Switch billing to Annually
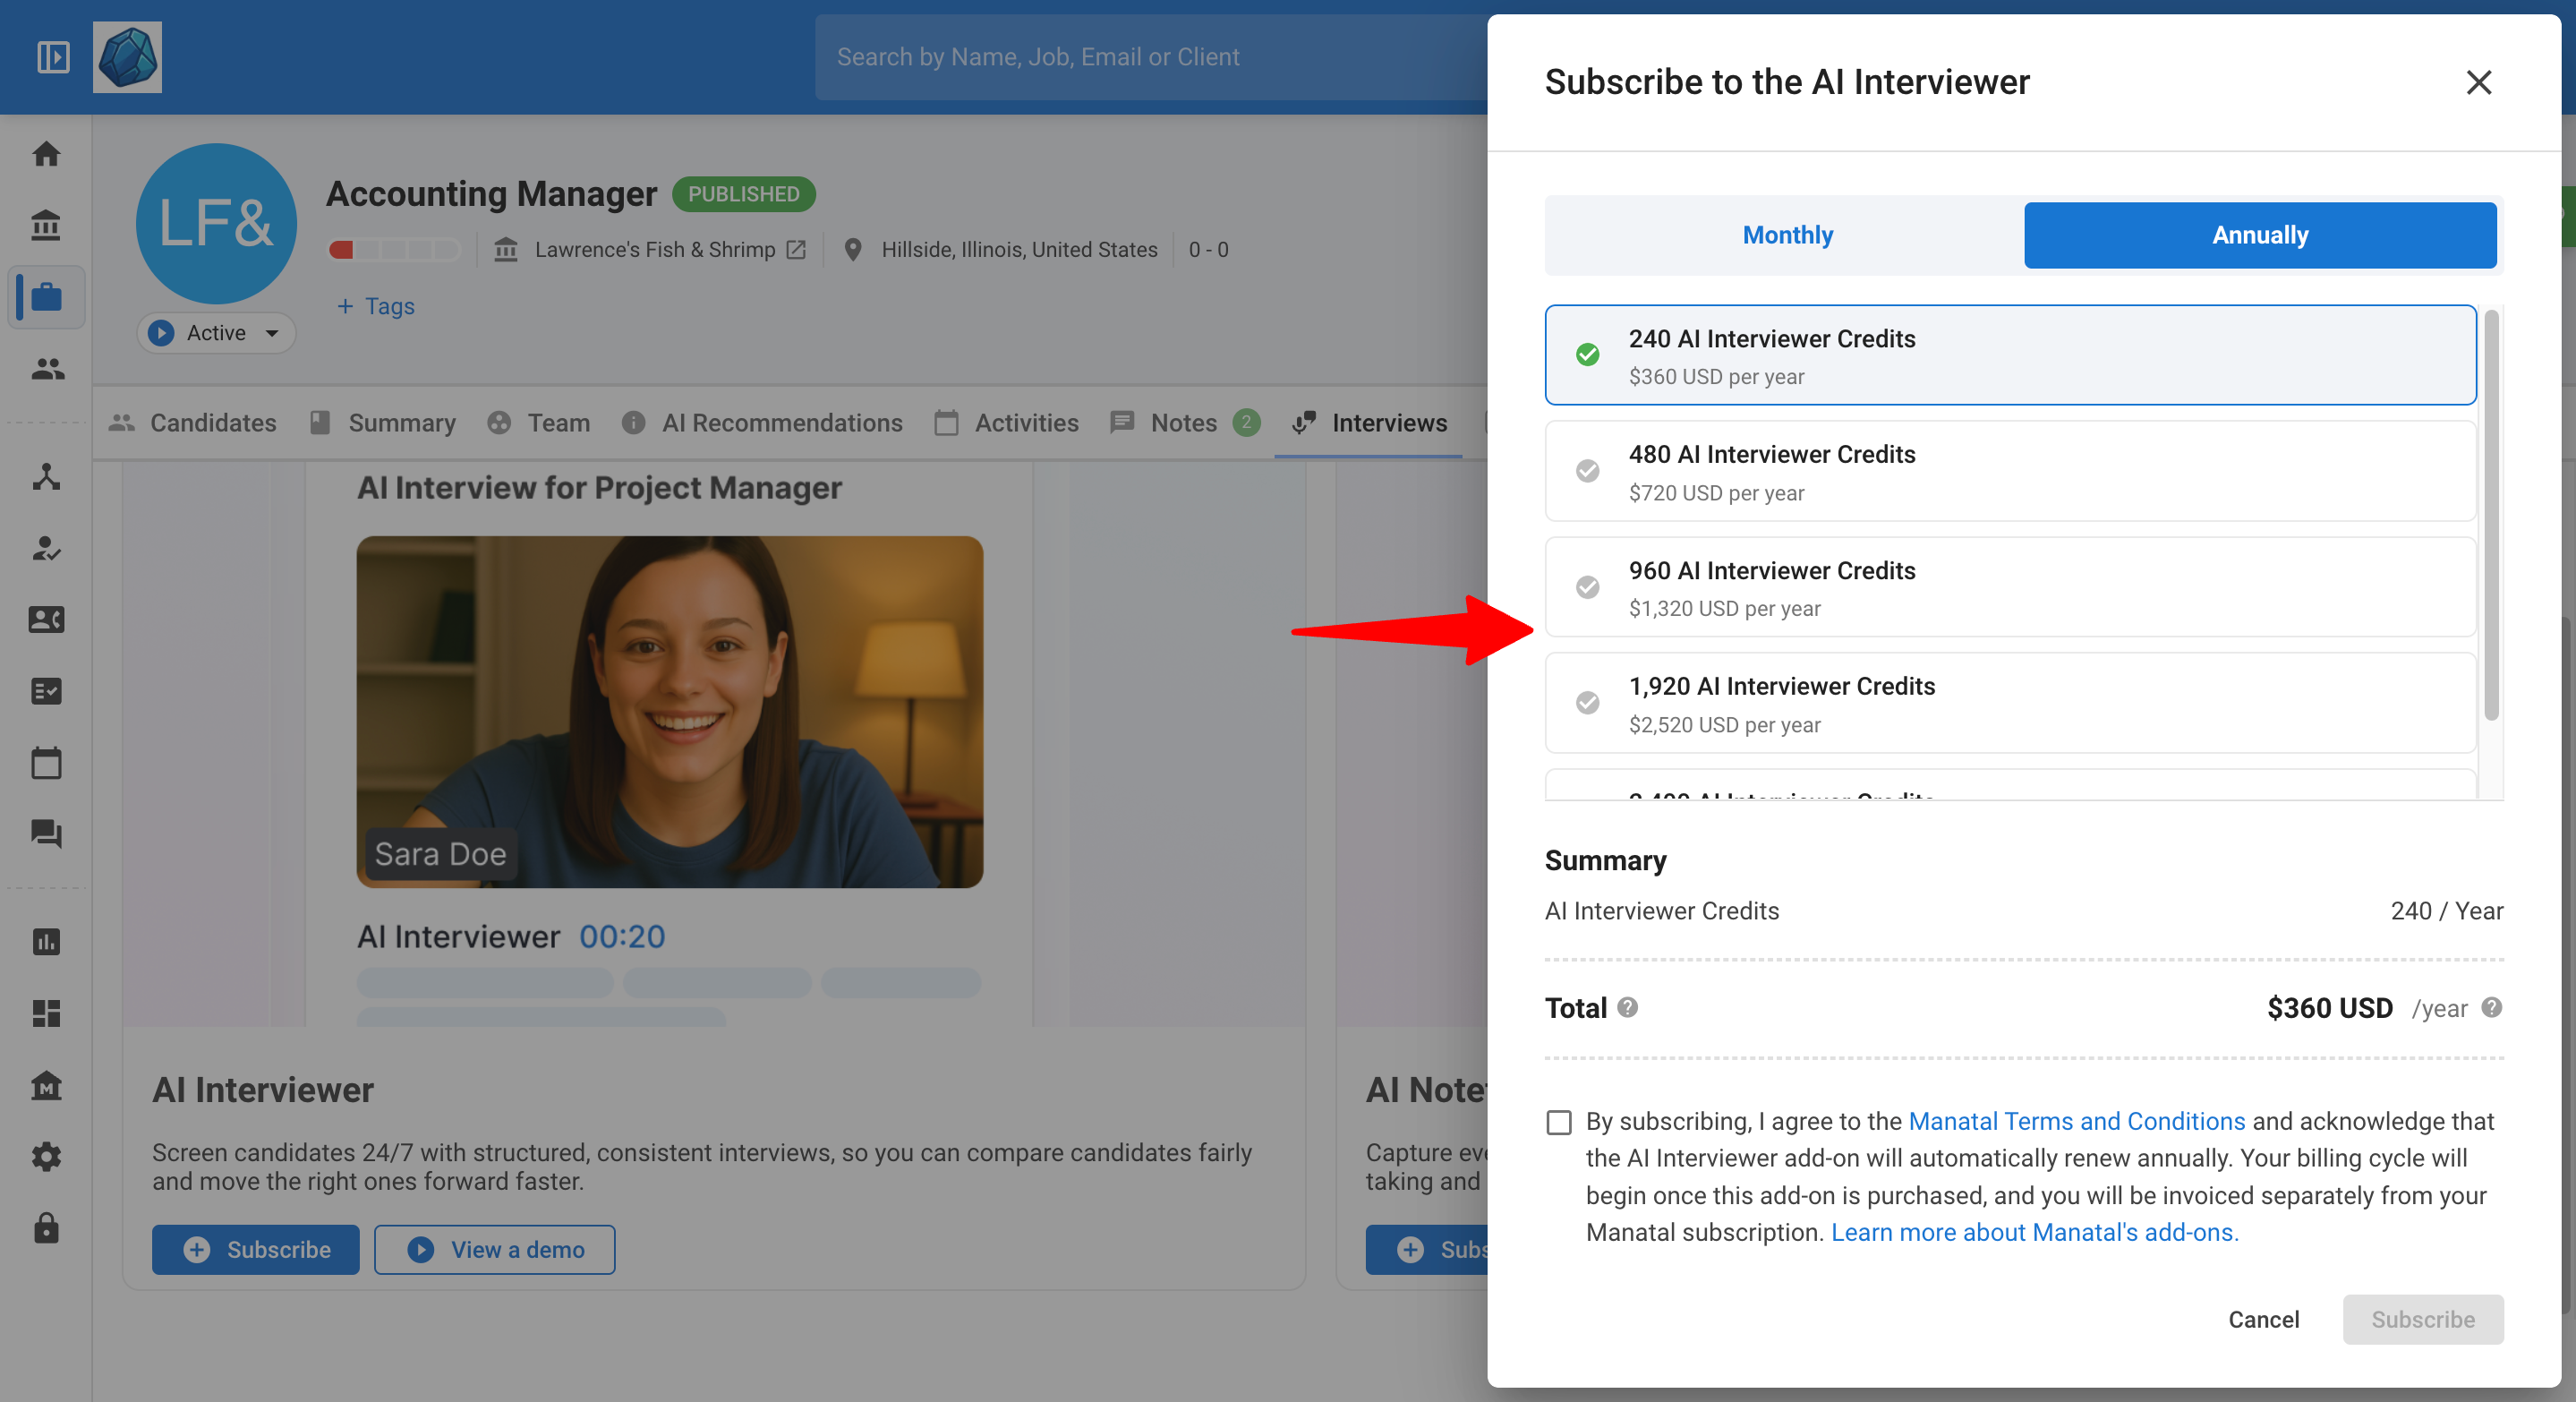 pyautogui.click(x=2260, y=235)
